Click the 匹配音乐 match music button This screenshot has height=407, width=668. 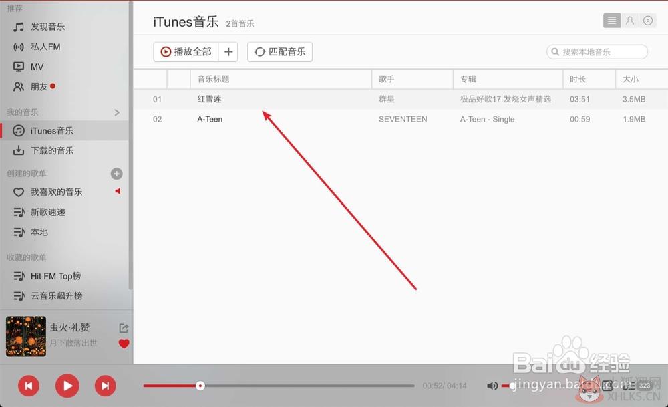tap(280, 52)
